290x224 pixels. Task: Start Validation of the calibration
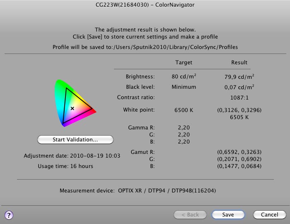coord(75,140)
